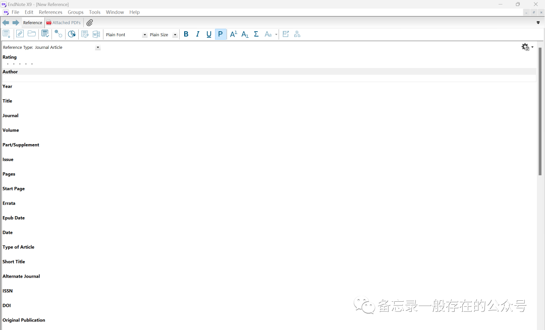Switch to the Attached PDFs tab

click(63, 23)
